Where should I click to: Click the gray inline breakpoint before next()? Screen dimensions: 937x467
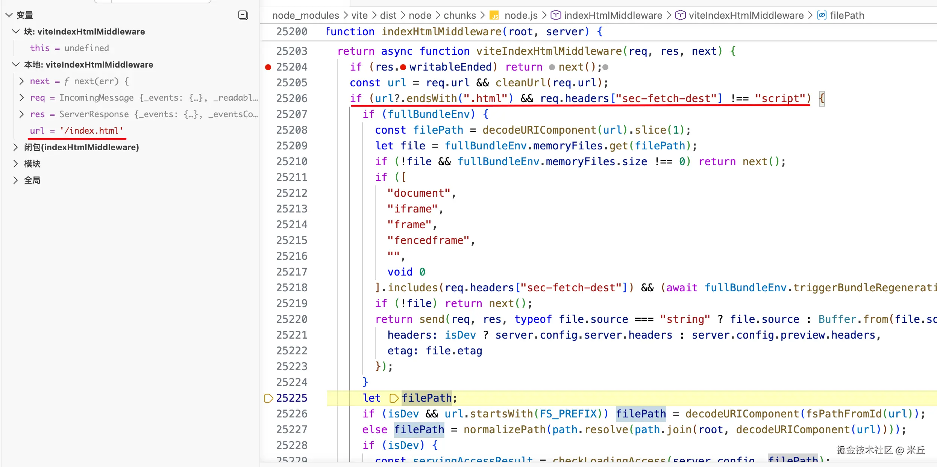point(552,67)
